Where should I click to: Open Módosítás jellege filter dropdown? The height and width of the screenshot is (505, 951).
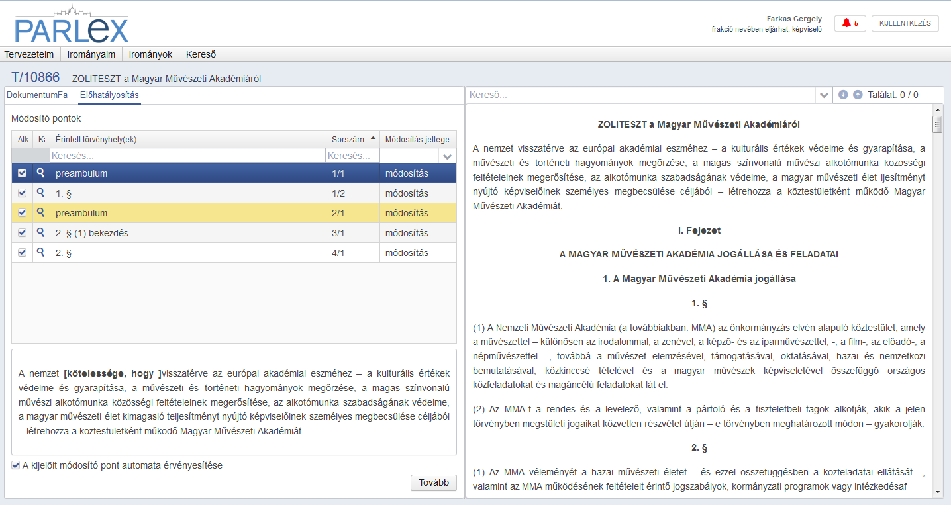(448, 156)
